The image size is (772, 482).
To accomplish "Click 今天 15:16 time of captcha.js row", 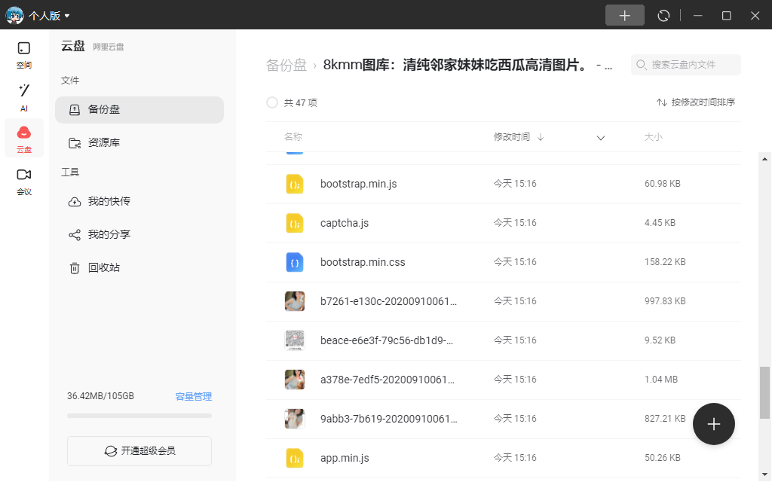I will [515, 223].
